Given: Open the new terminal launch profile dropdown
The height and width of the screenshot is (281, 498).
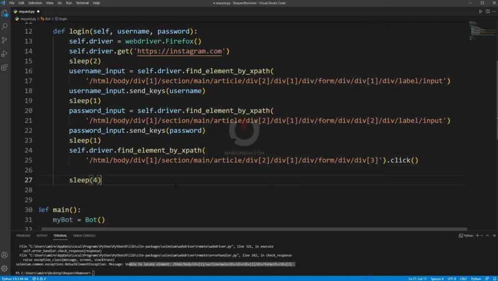Looking at the screenshot, I should 481,236.
